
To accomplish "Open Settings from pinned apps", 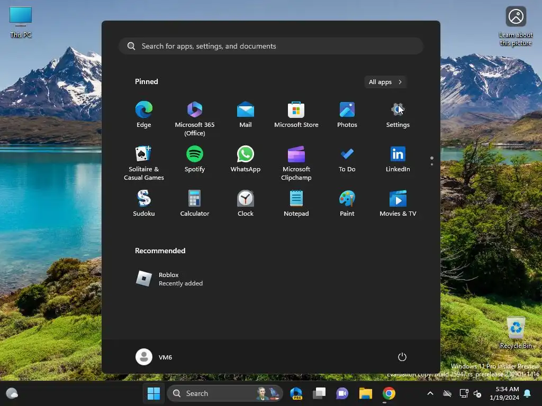I will 398,115.
